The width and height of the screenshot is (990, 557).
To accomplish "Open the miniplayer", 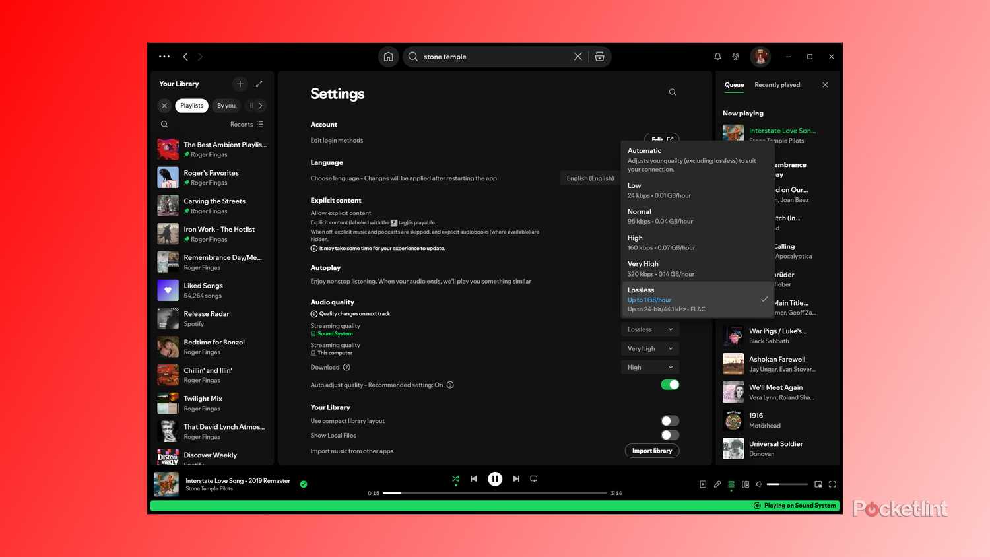I will pyautogui.click(x=818, y=484).
